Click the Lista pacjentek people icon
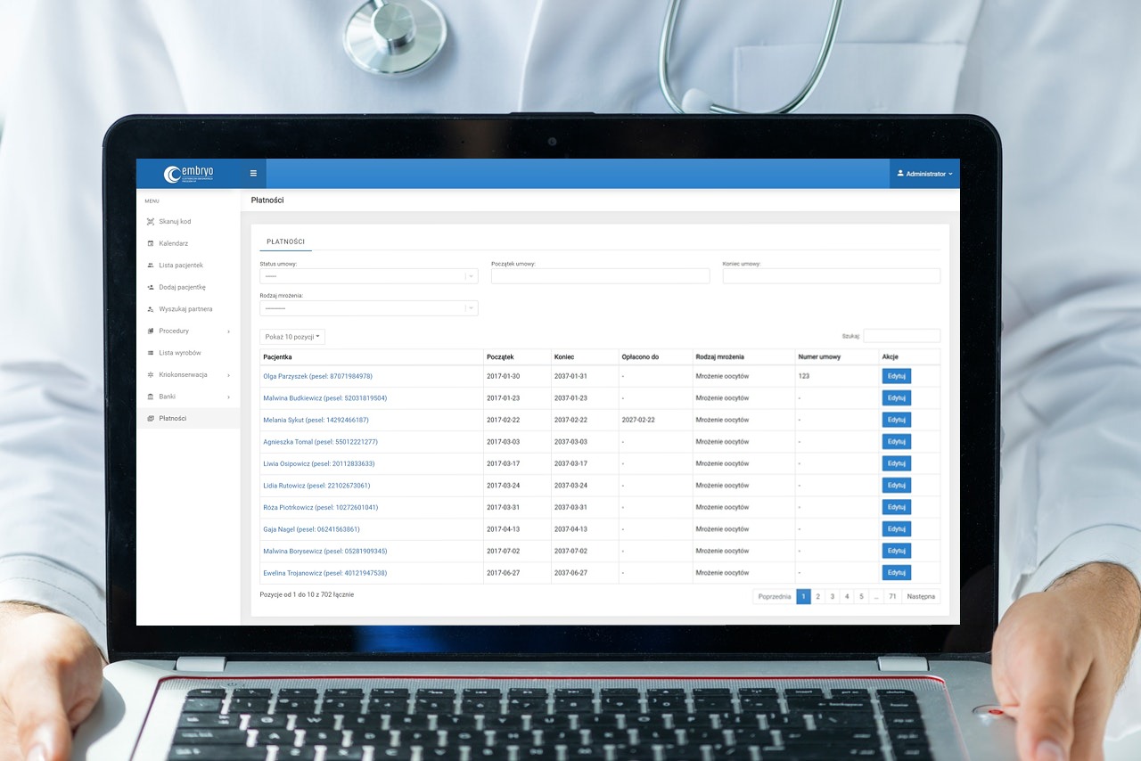Viewport: 1141px width, 761px height. tap(151, 266)
